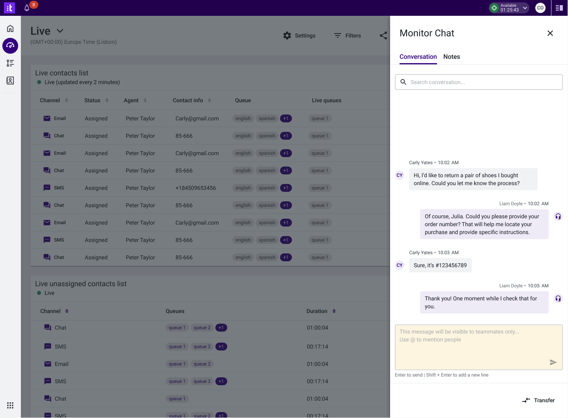568x418 pixels.
Task: Click the send message arrow icon
Action: pos(553,362)
